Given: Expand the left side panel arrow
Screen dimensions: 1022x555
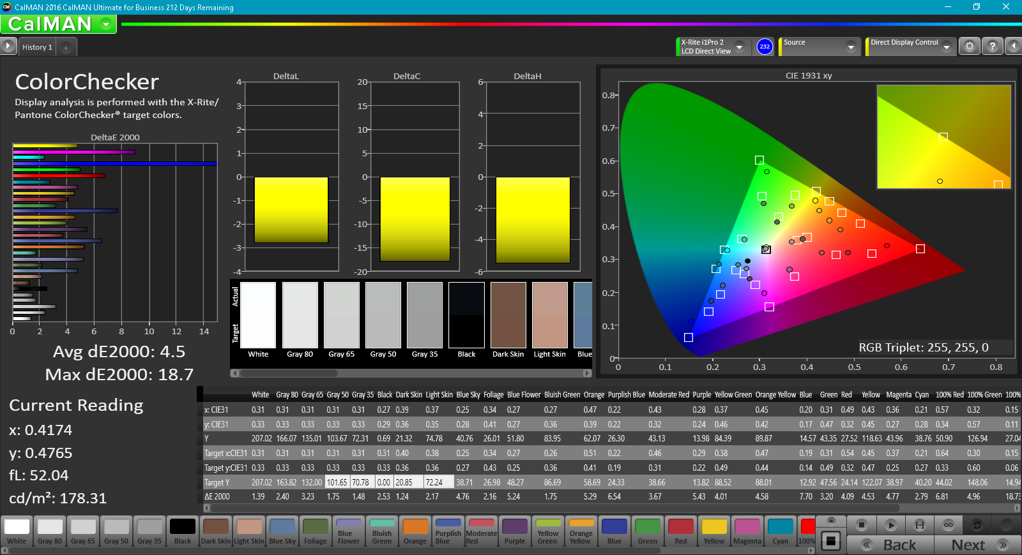Looking at the screenshot, I should coord(8,46).
